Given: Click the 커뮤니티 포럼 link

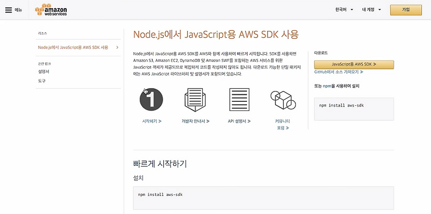Looking at the screenshot, I should [283, 124].
